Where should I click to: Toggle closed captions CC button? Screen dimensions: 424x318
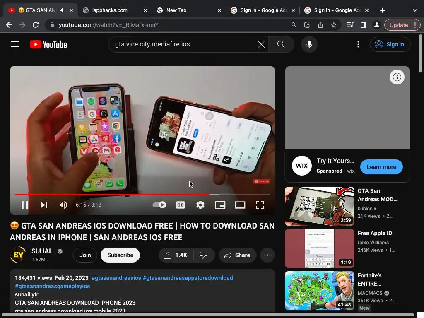coord(181,205)
